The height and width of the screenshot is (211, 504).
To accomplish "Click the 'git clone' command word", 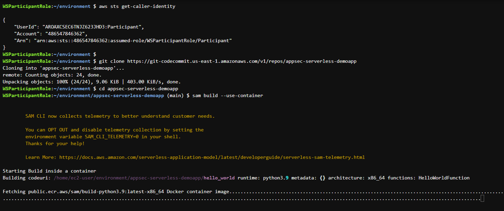I will pyautogui.click(x=111, y=61).
